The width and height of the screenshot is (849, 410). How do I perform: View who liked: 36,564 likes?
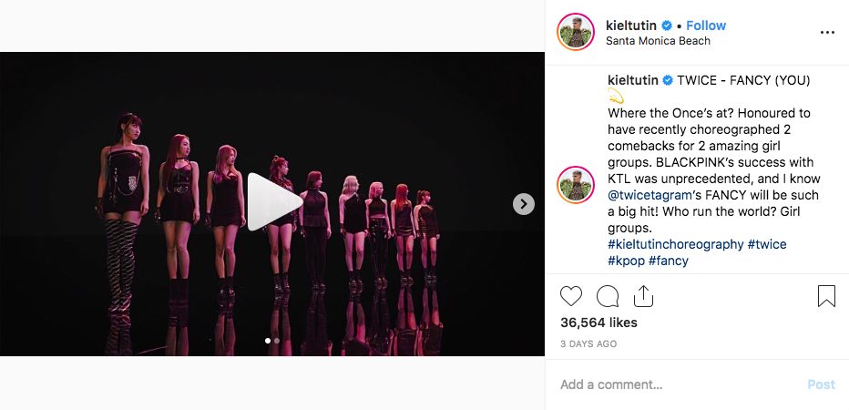point(598,323)
